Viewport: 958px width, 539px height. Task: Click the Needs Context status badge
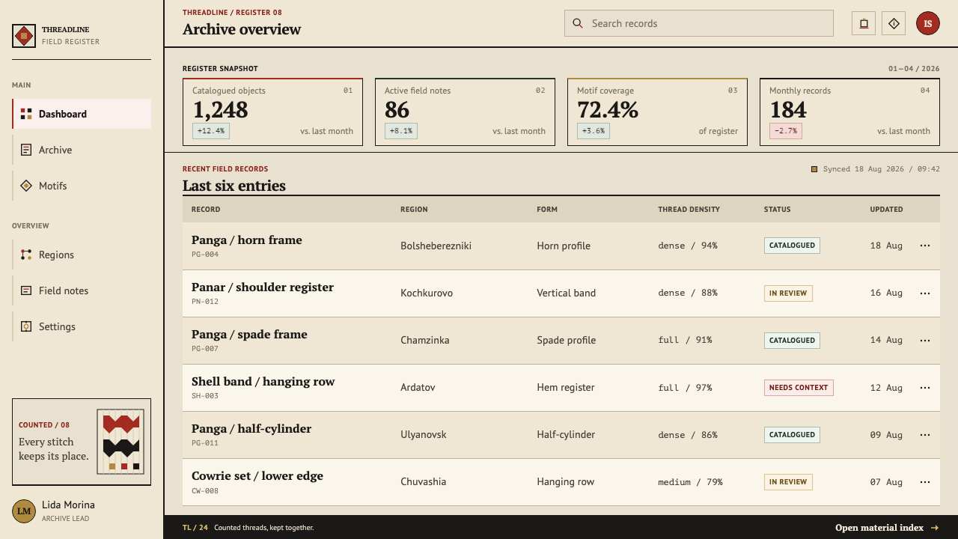coord(799,388)
